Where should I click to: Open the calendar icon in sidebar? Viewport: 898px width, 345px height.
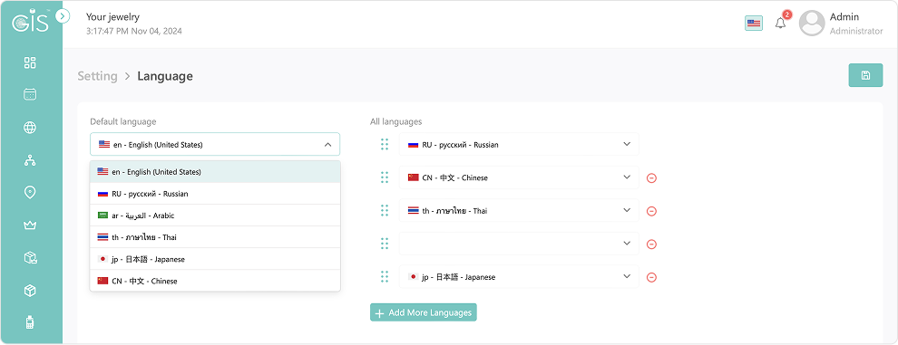pos(30,95)
